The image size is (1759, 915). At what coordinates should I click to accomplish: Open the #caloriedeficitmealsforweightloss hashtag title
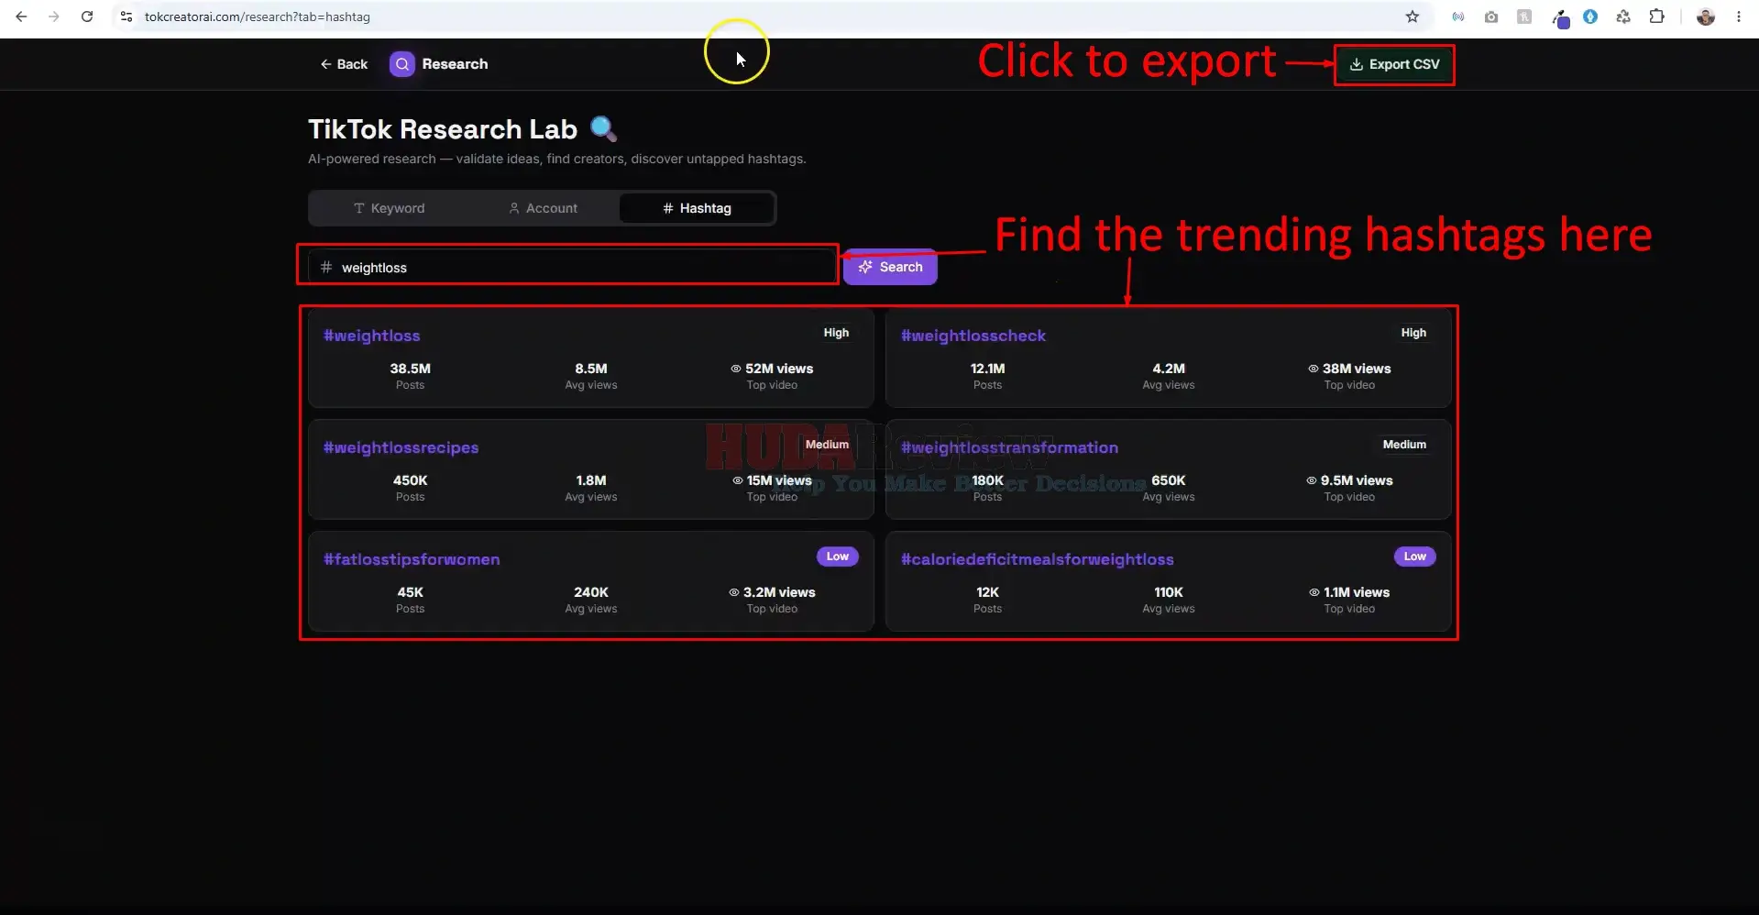click(1037, 559)
